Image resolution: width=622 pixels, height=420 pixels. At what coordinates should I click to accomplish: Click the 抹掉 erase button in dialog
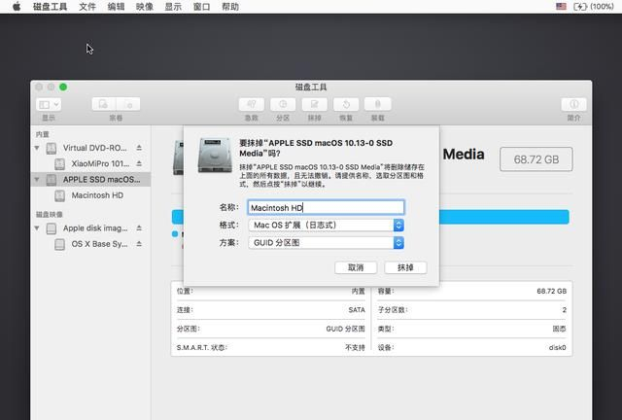(x=405, y=267)
